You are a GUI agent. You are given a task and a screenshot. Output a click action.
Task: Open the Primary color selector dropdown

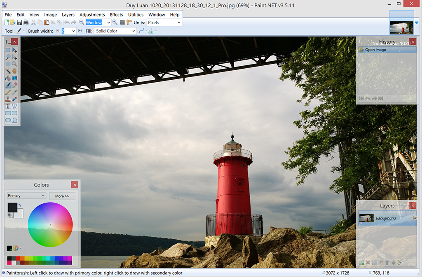(26, 196)
